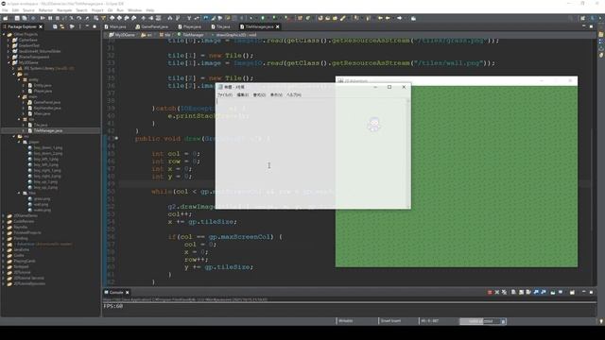This screenshot has width=605, height=340.
Task: Click the Save All toolbar icon
Action: (x=25, y=18)
